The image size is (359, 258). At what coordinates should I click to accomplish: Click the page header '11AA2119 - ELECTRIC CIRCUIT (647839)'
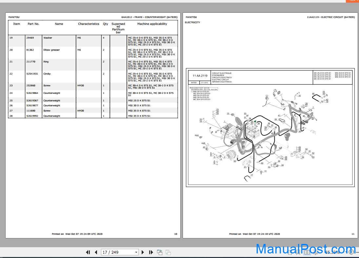pyautogui.click(x=330, y=17)
